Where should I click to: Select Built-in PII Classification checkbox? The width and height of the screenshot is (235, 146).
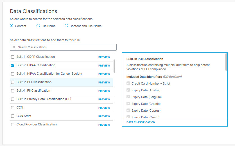[x=13, y=91]
